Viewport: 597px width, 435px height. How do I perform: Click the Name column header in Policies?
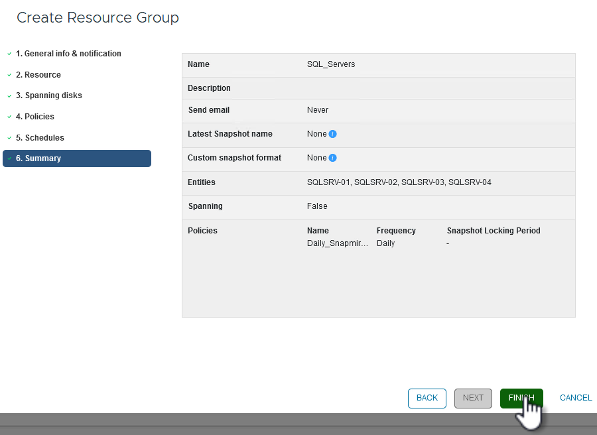(x=318, y=231)
